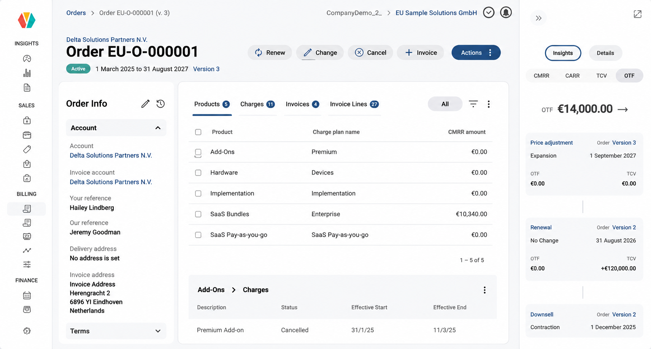651x349 pixels.
Task: Open the gear settings icon in sidebar
Action: [x=27, y=331]
